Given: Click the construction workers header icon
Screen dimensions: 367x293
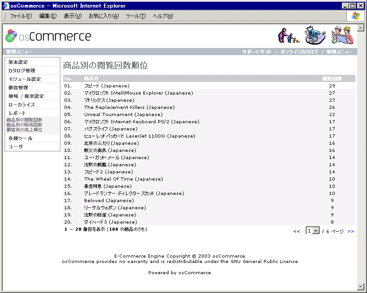Looking at the screenshot, I should coord(342,35).
